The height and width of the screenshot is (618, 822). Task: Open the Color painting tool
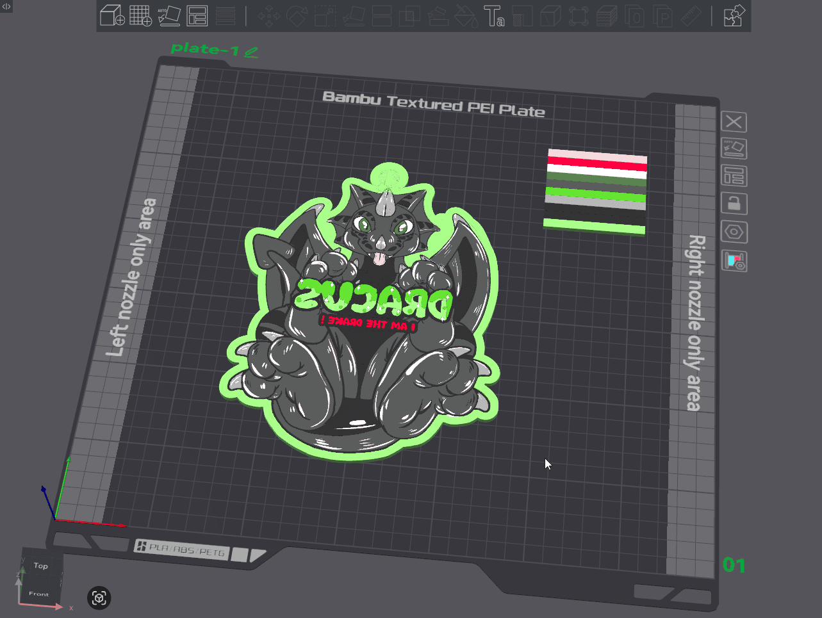click(467, 16)
